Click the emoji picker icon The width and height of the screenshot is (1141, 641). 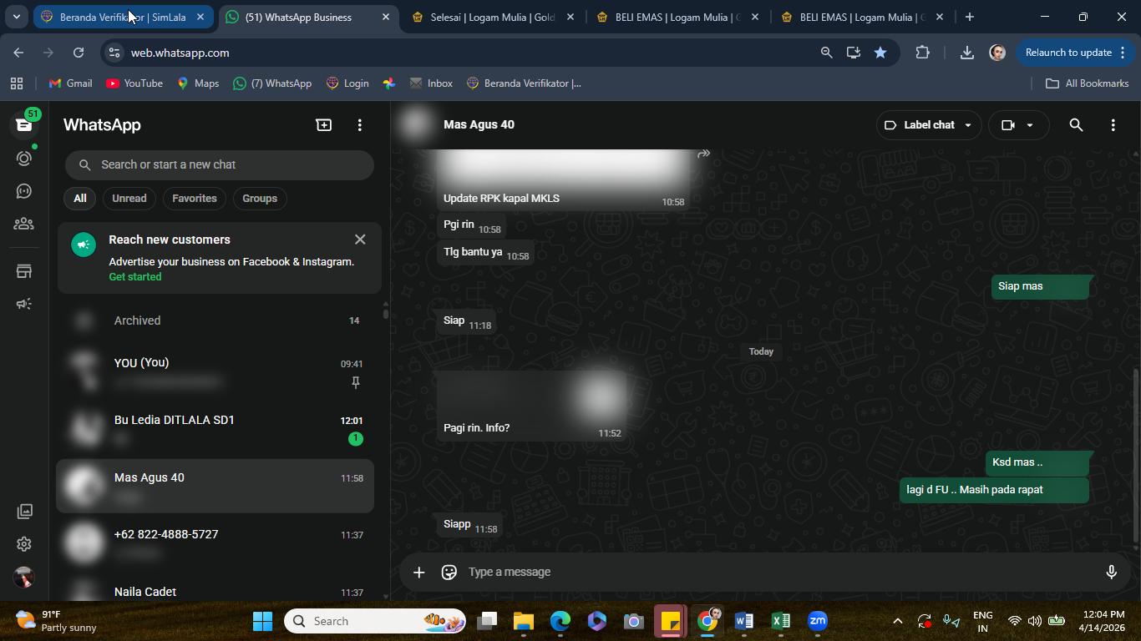point(449,572)
